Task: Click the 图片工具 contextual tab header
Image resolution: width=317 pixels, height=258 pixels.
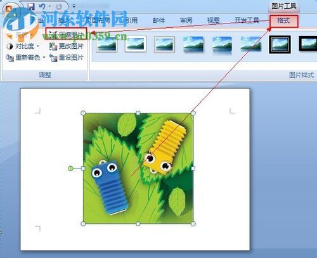Action: (x=284, y=6)
